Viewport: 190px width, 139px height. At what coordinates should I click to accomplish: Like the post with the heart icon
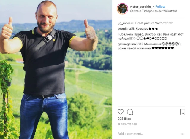point(121,112)
